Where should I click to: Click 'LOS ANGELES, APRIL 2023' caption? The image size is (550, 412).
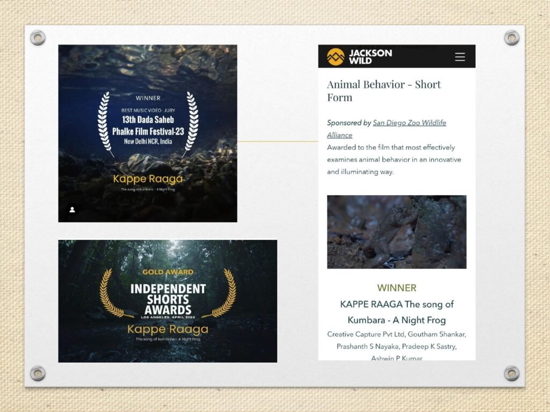coord(168,317)
